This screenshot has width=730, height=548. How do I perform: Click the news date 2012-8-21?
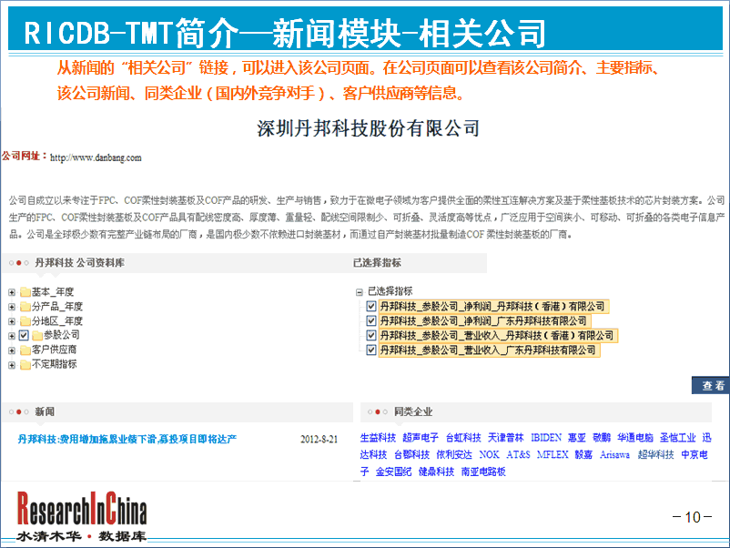click(319, 439)
